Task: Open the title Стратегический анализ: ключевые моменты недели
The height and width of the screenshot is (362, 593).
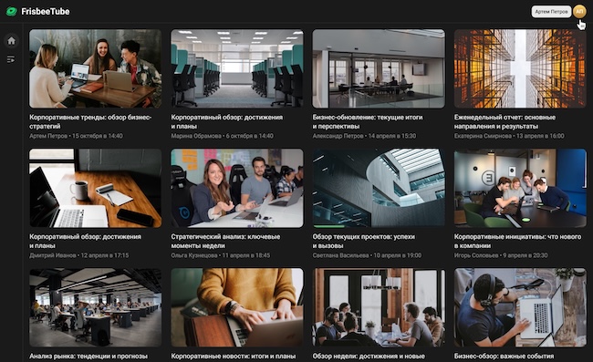Action: (x=225, y=241)
